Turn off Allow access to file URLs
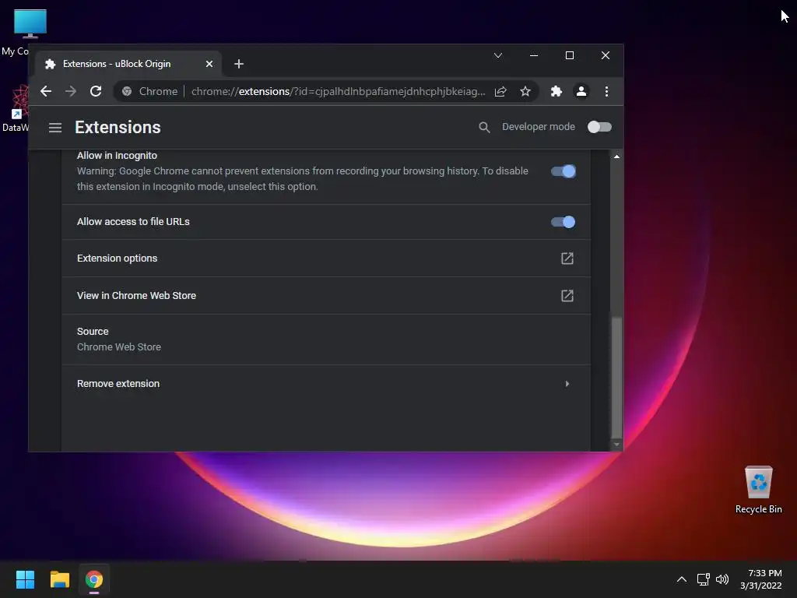Image resolution: width=797 pixels, height=598 pixels. (564, 222)
